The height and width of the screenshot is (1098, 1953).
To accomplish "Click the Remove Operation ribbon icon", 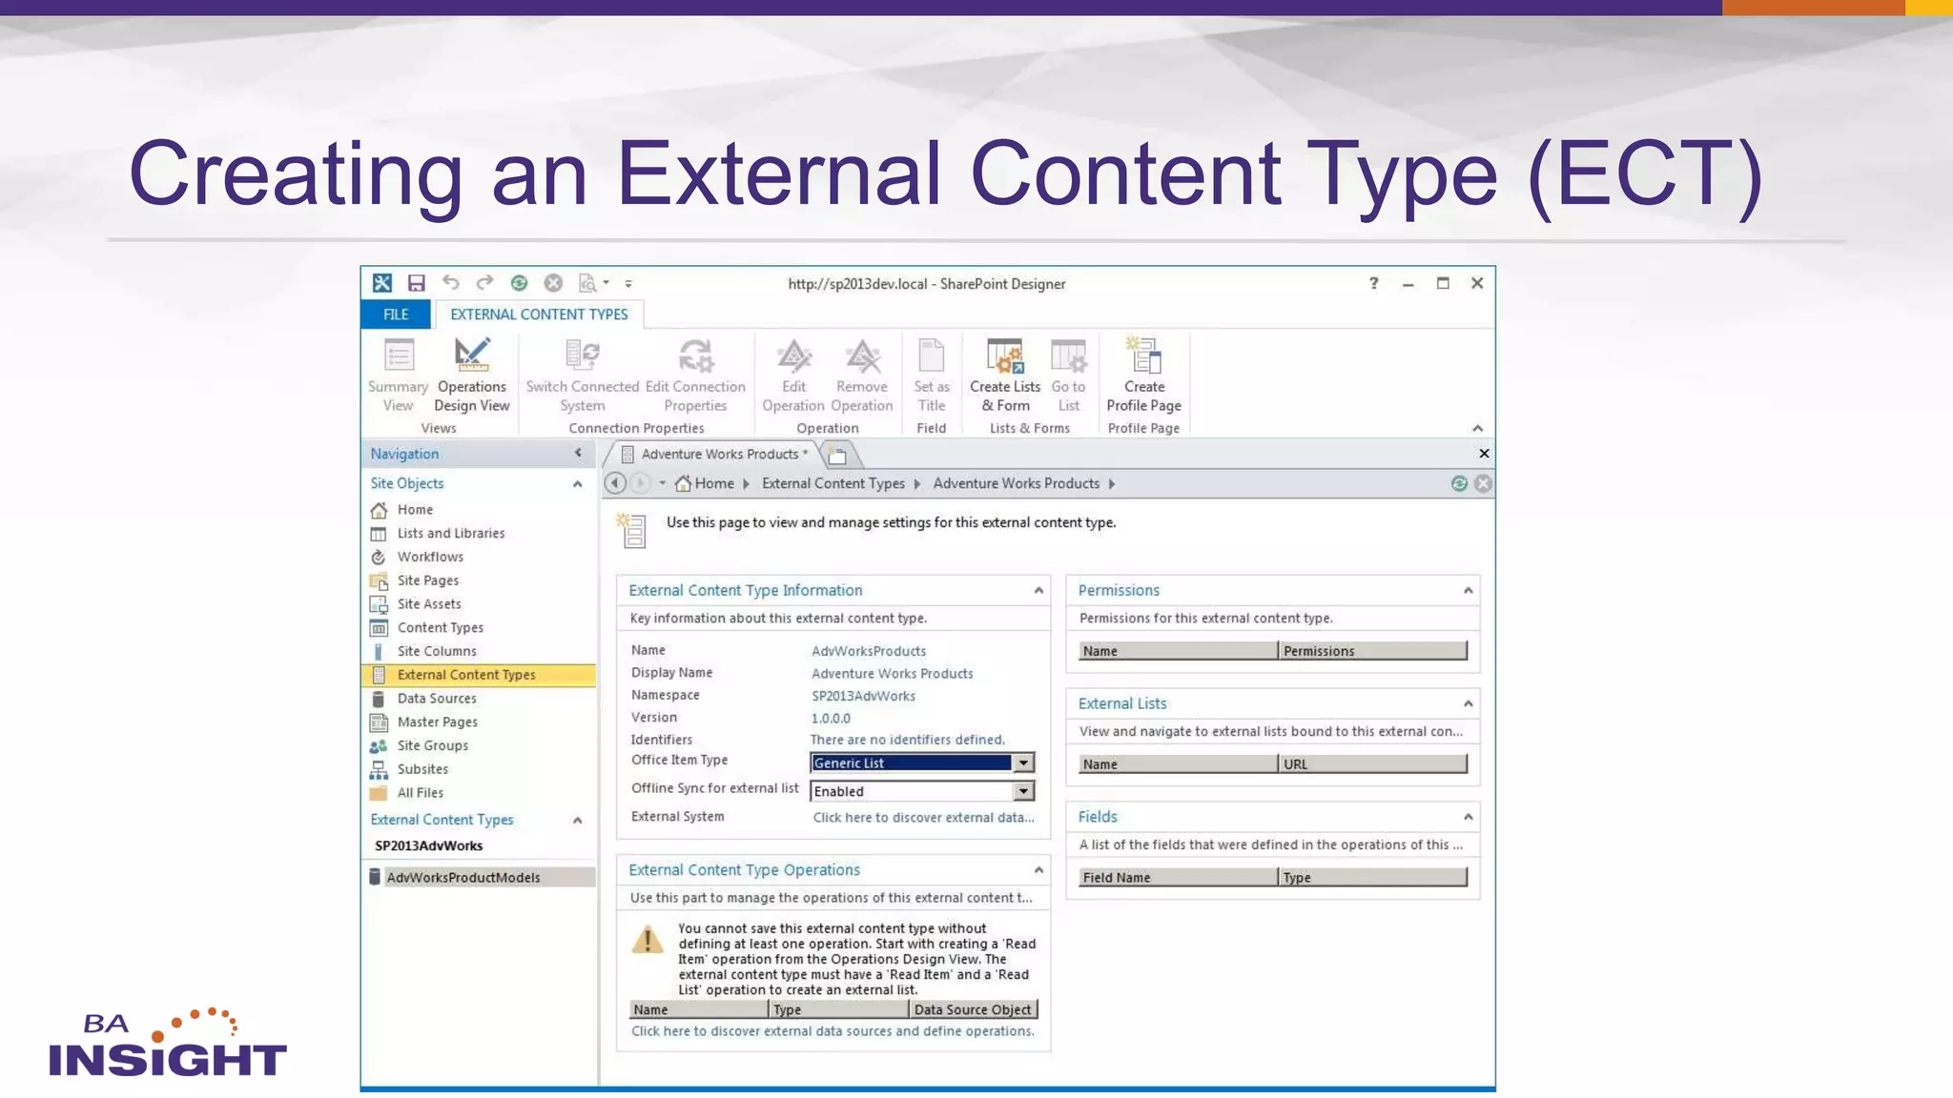I will point(862,376).
